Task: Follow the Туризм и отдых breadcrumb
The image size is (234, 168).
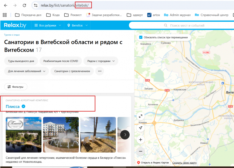Action: 12,35
